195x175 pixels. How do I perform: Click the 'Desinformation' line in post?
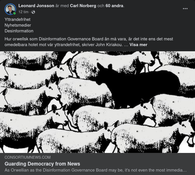click(x=19, y=31)
